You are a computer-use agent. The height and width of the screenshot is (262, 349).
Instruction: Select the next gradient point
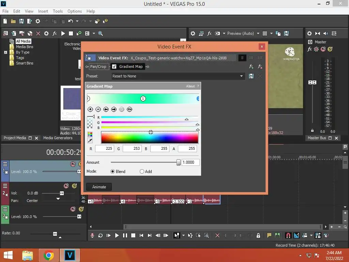point(114,110)
